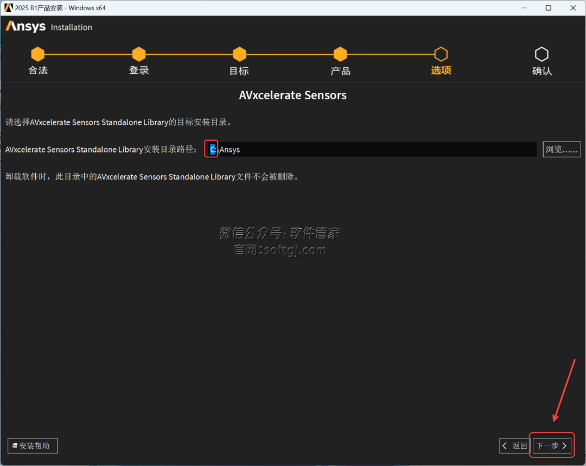Screen dimensions: 586x466
Task: Click the 下一步 next button
Action: 552,445
